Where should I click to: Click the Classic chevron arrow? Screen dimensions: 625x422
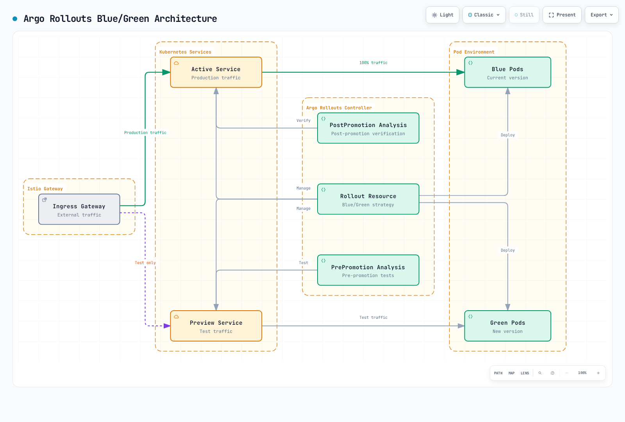498,15
